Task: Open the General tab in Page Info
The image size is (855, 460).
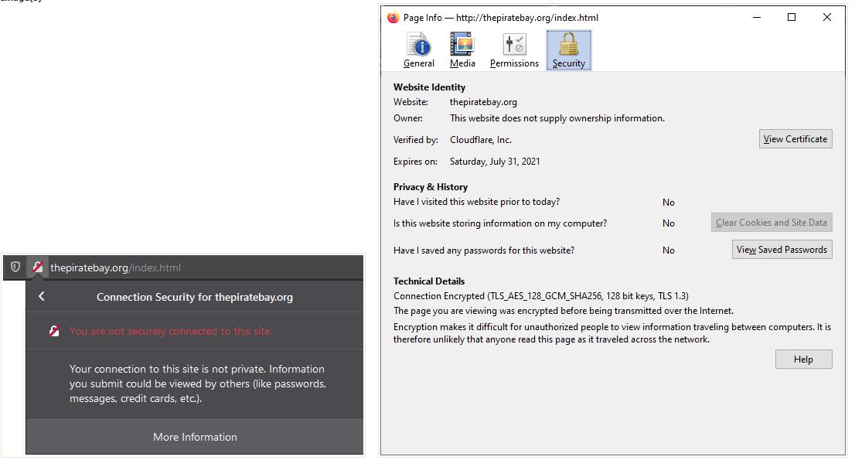Action: (419, 50)
